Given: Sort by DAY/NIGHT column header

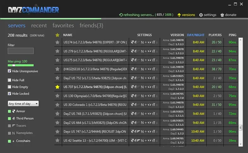Looking at the screenshot, I should 196,35.
